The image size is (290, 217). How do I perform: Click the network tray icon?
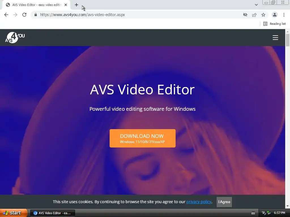[x=268, y=213]
